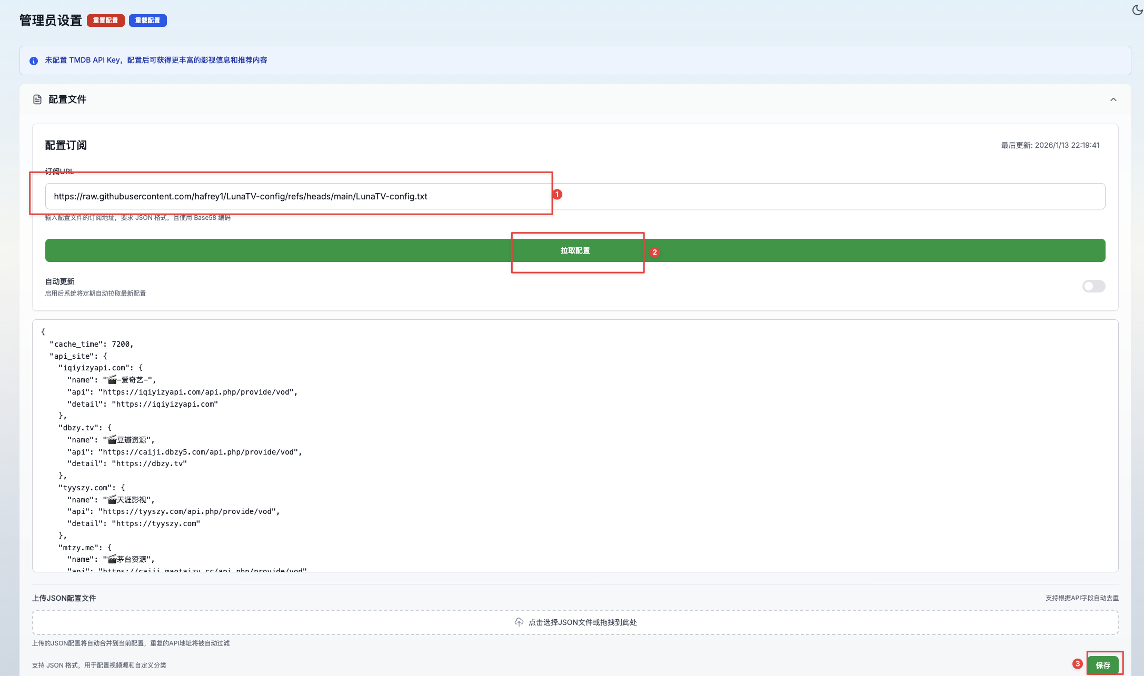Click the tyyszy.com detail URL line

pos(134,523)
